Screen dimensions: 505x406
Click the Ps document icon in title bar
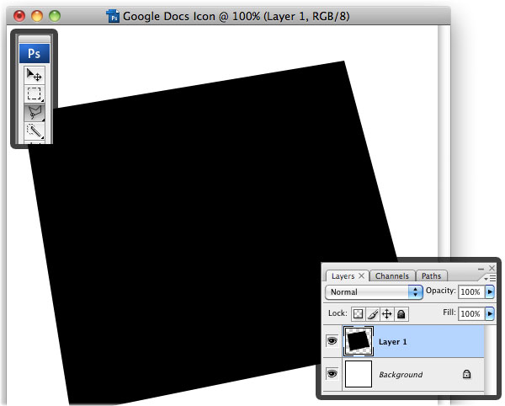tap(113, 16)
